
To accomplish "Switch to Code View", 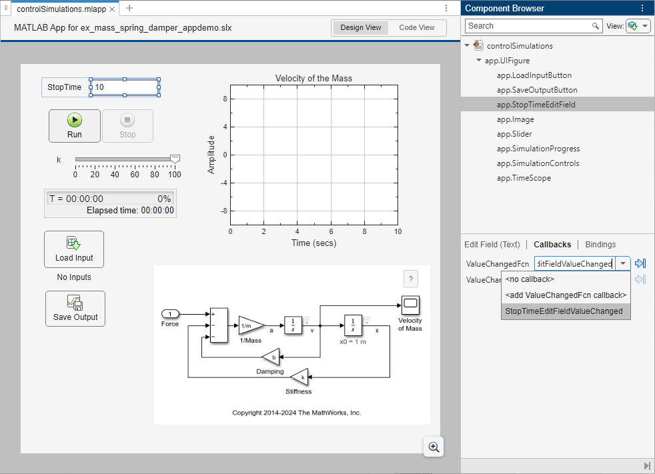I will point(417,28).
